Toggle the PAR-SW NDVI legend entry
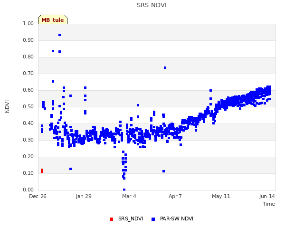Viewport: 304px width, 228px height. pos(172,218)
